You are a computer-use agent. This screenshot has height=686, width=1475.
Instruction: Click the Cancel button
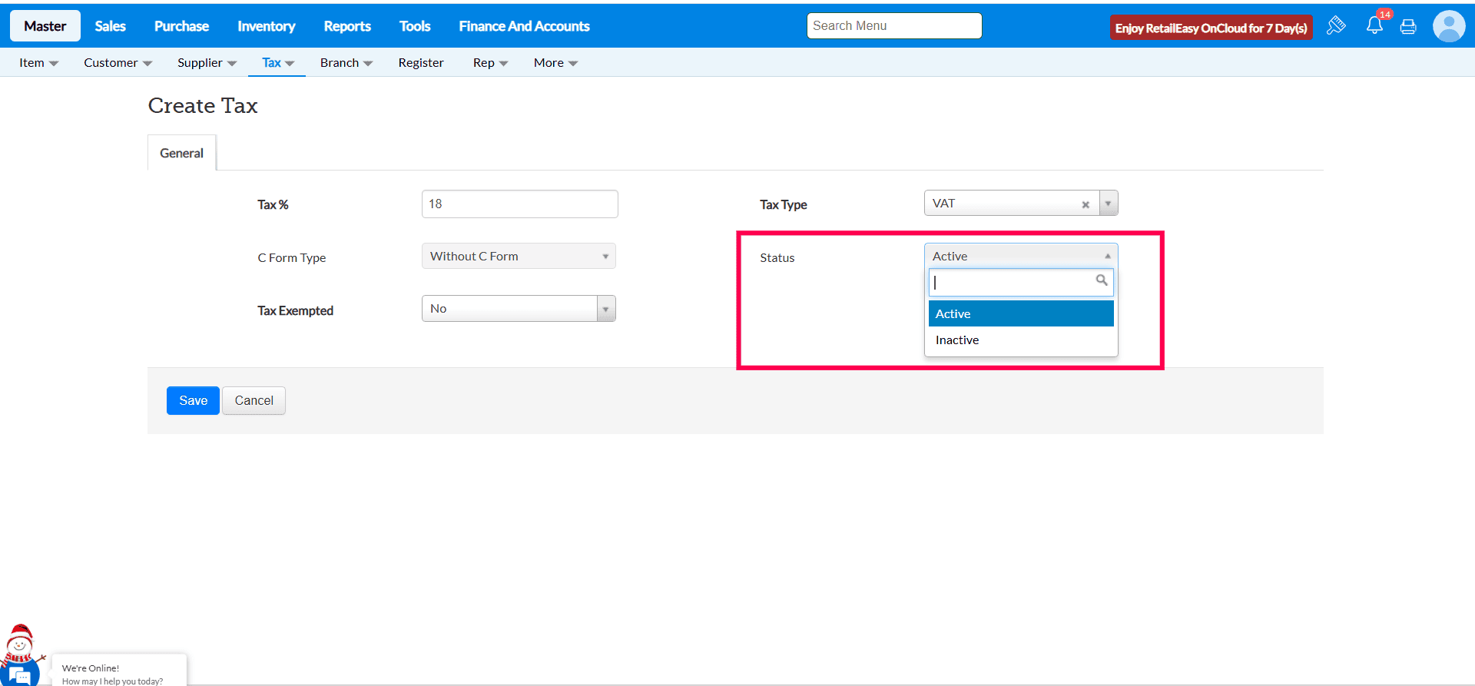[x=254, y=400]
